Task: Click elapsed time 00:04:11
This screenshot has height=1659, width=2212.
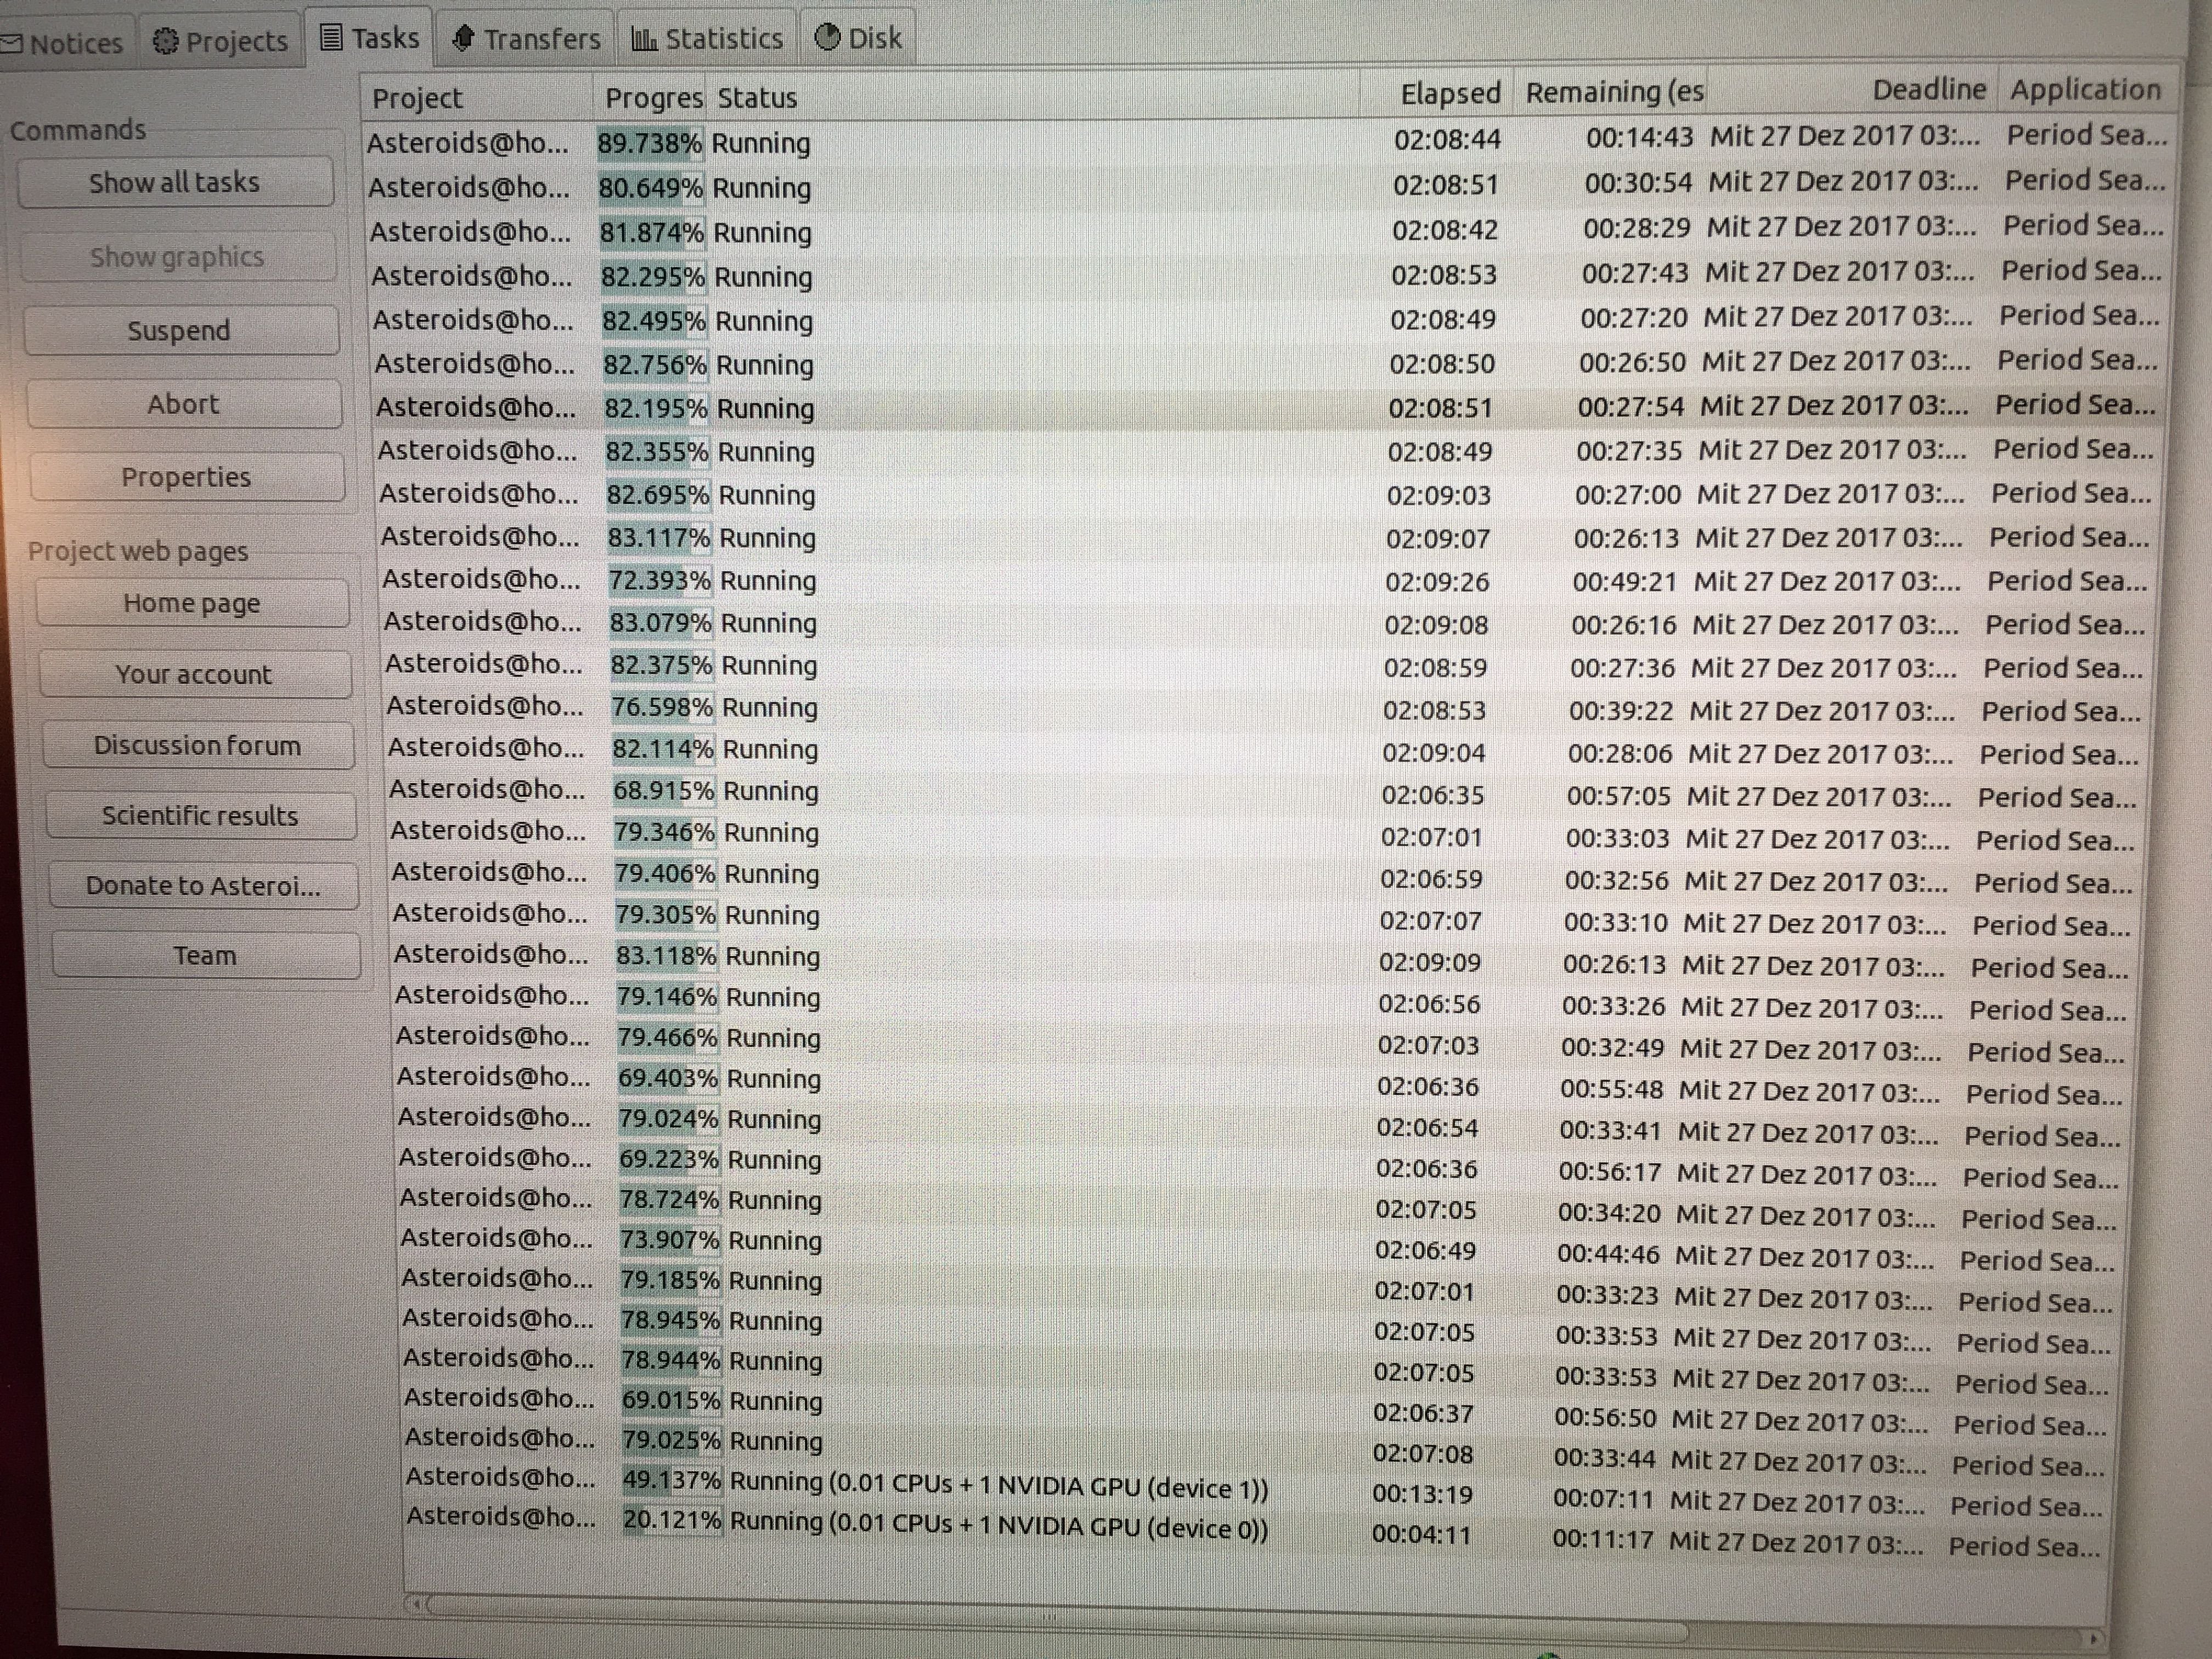Action: (x=1422, y=1534)
